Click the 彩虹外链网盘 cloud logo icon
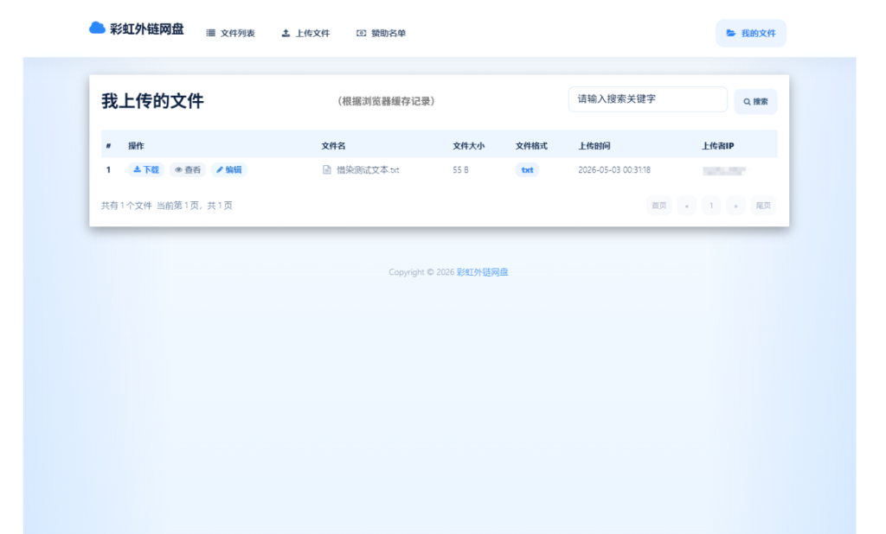This screenshot has height=534, width=886. coord(97,28)
